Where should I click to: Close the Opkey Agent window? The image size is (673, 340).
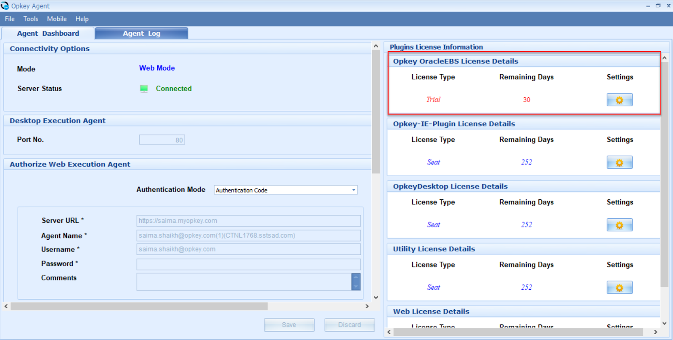click(x=668, y=5)
